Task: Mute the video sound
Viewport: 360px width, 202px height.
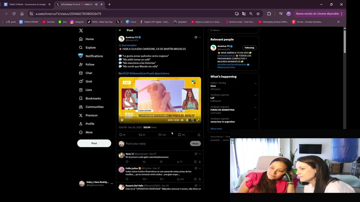Action: 182,120
